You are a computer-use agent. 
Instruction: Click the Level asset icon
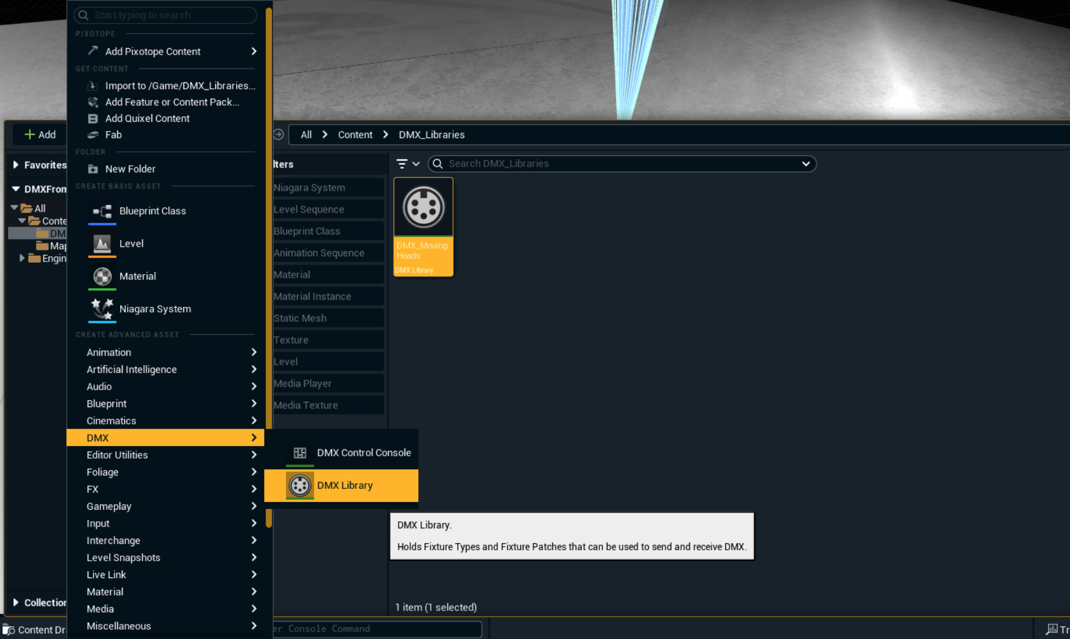click(102, 244)
